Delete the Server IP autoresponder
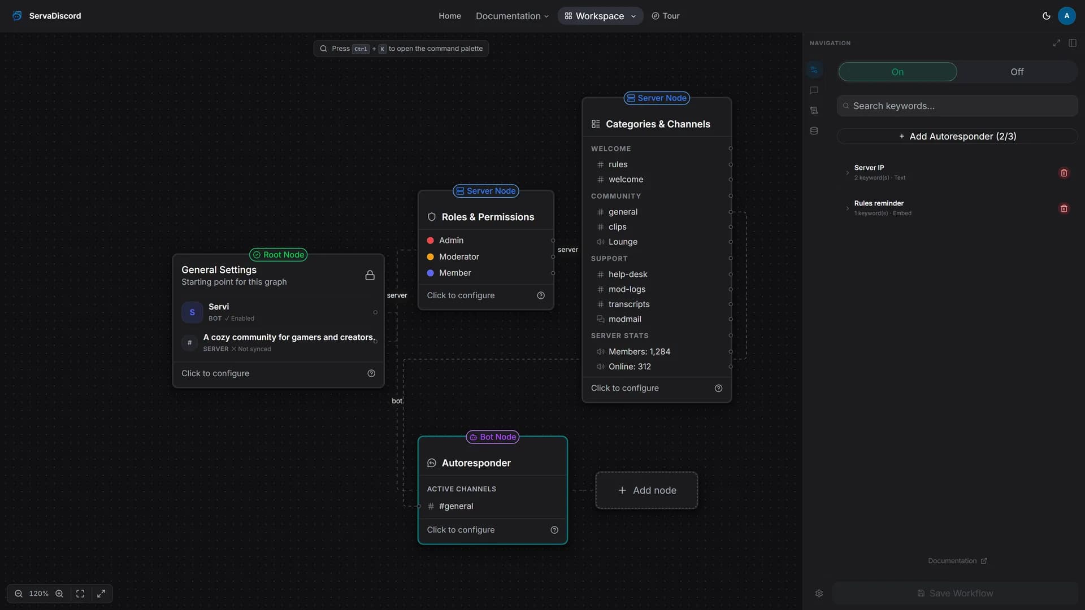The width and height of the screenshot is (1085, 610). [1064, 173]
